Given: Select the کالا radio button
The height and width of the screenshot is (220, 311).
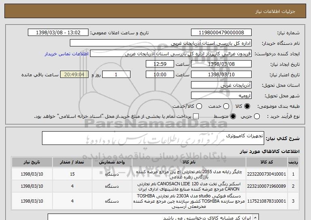Looking at the screenshot, I should [x=247, y=106].
